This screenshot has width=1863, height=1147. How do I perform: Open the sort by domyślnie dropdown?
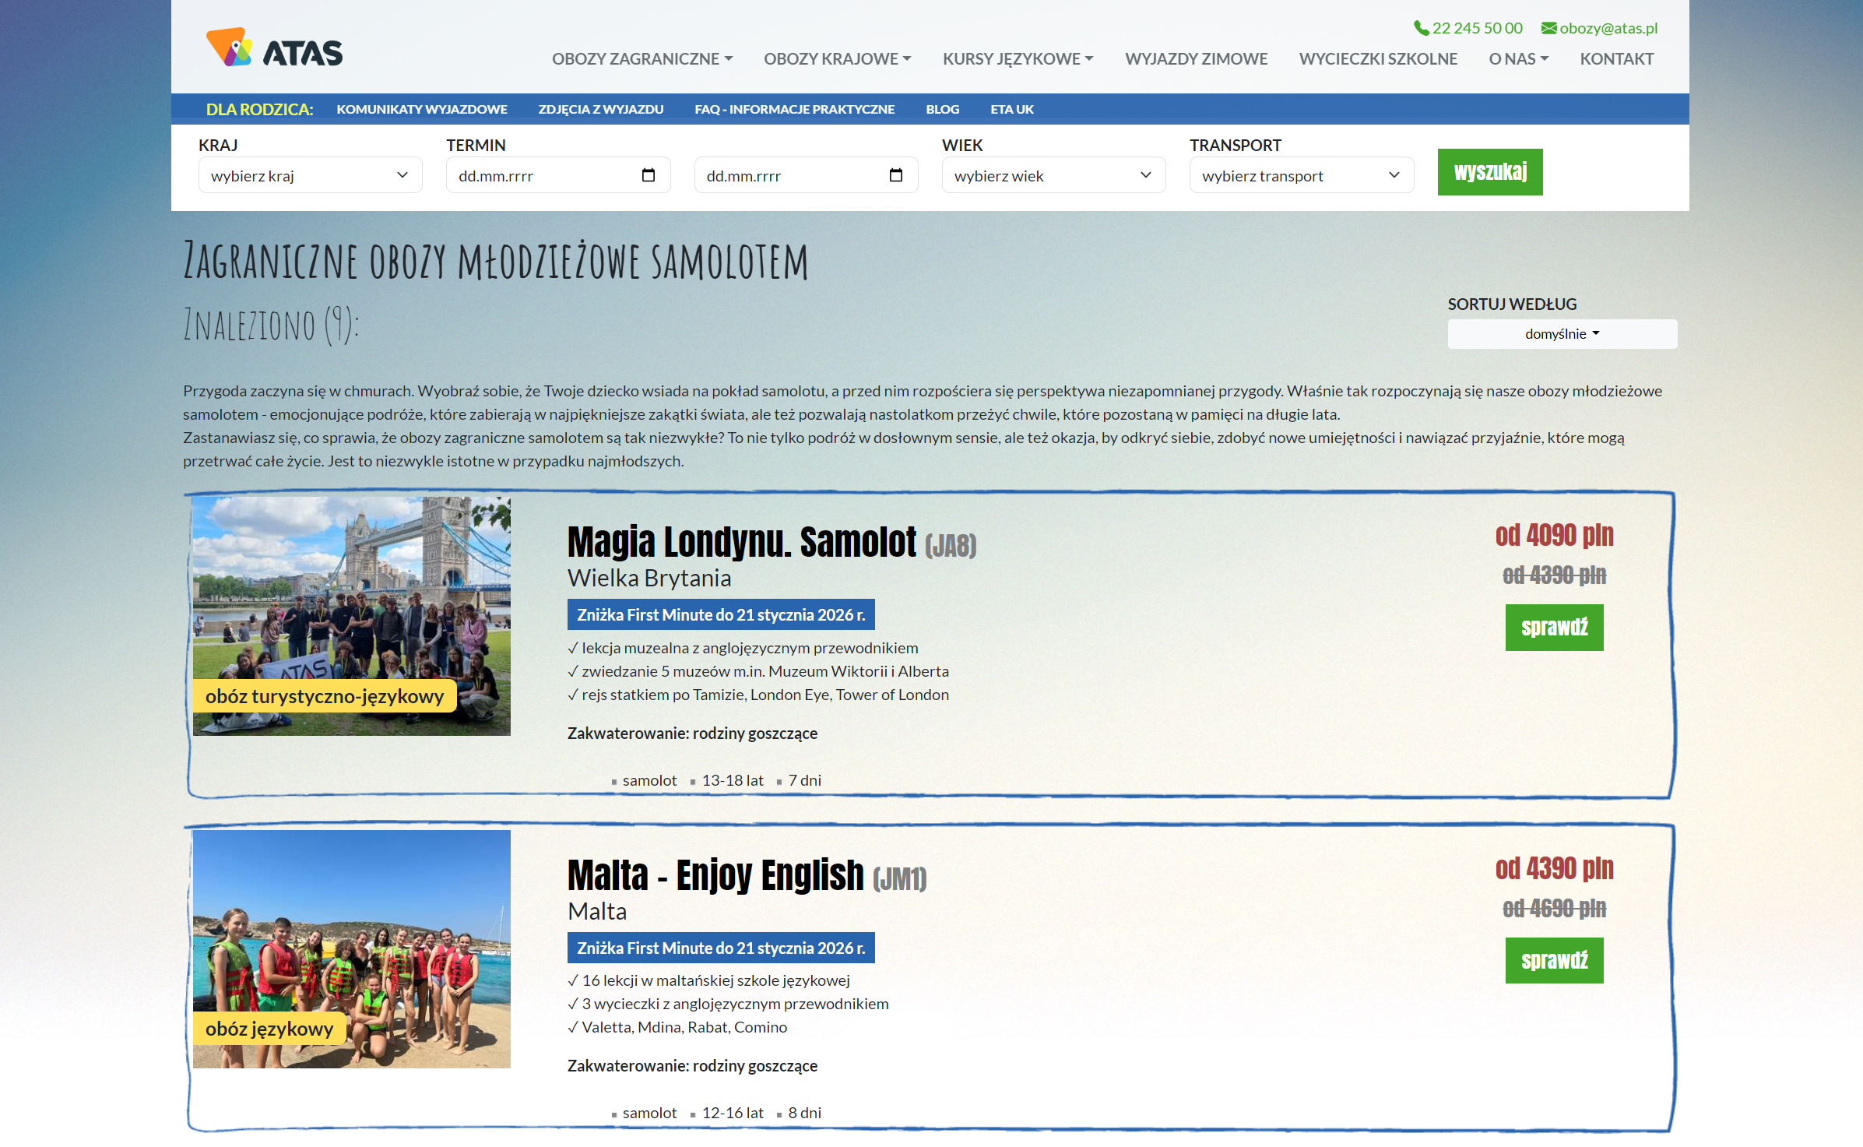click(x=1562, y=334)
